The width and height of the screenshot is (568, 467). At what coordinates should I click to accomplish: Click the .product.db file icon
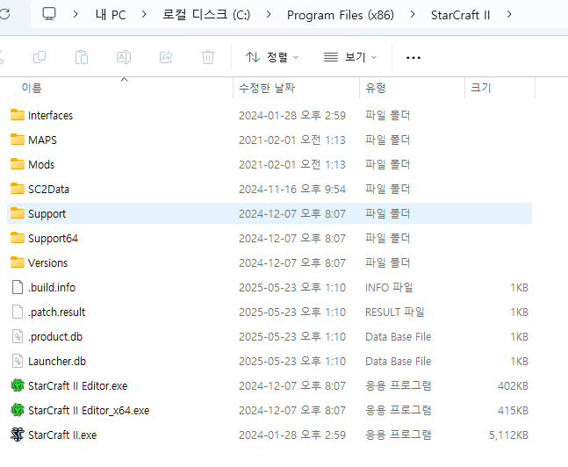[18, 336]
